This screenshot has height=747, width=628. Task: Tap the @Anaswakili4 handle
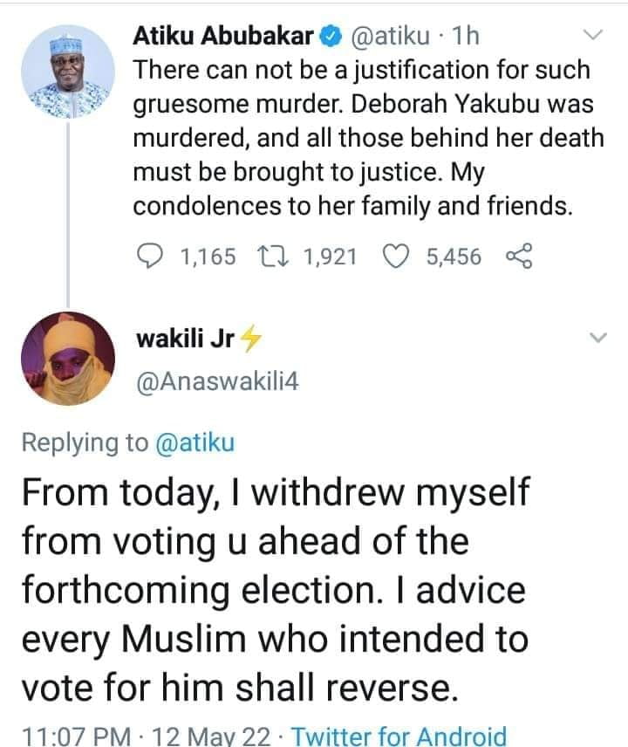point(217,381)
